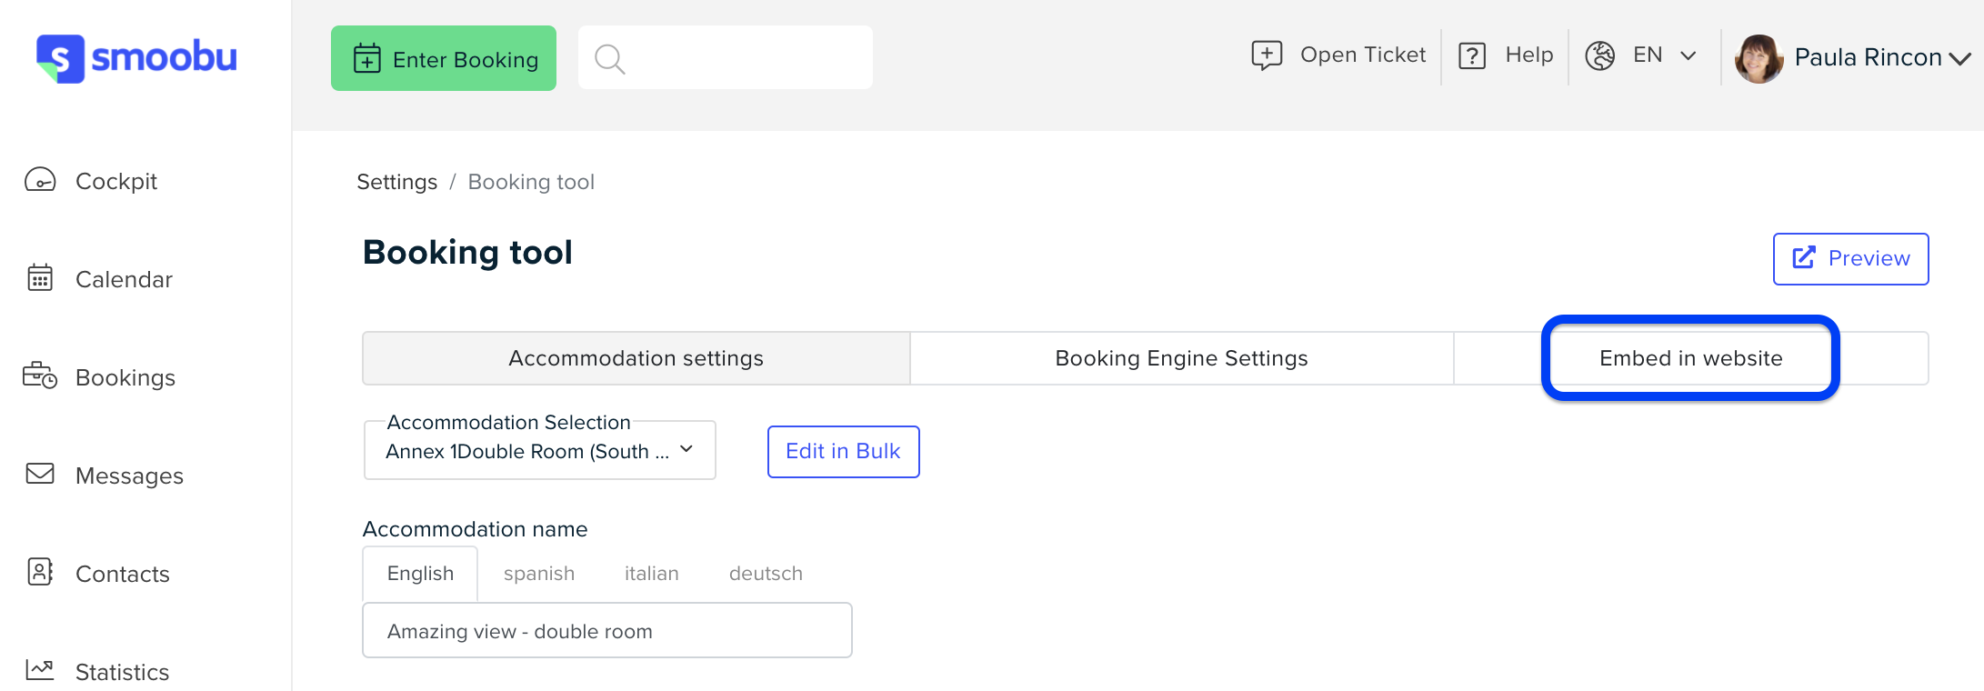Expand the Paula Rincon user menu chevron
This screenshot has height=691, width=1984.
click(x=1959, y=58)
